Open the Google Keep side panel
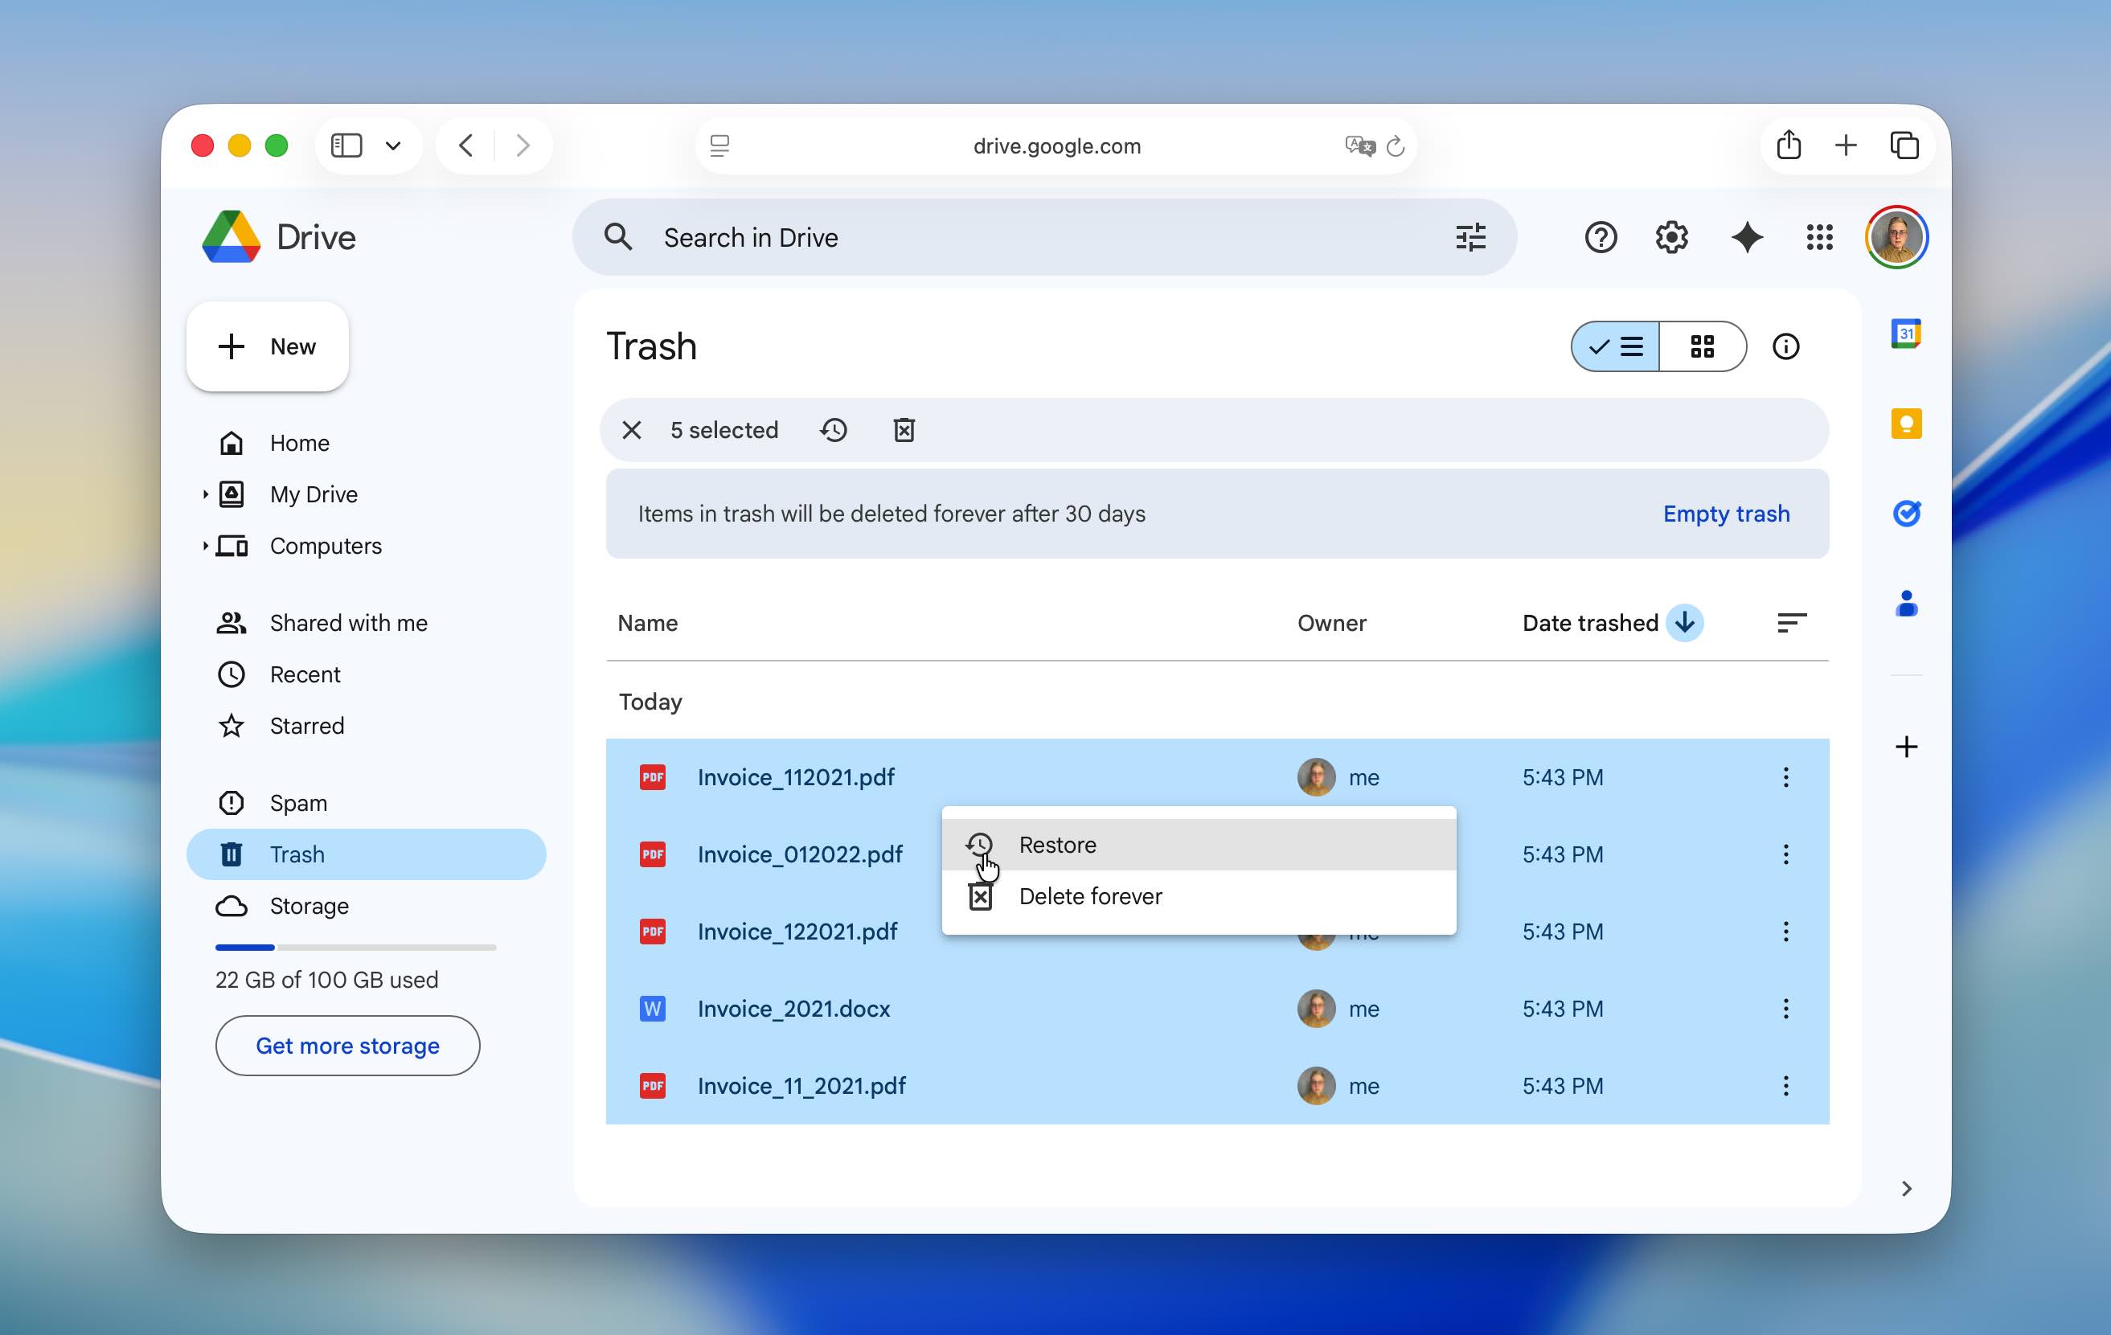This screenshot has width=2111, height=1335. point(1906,424)
